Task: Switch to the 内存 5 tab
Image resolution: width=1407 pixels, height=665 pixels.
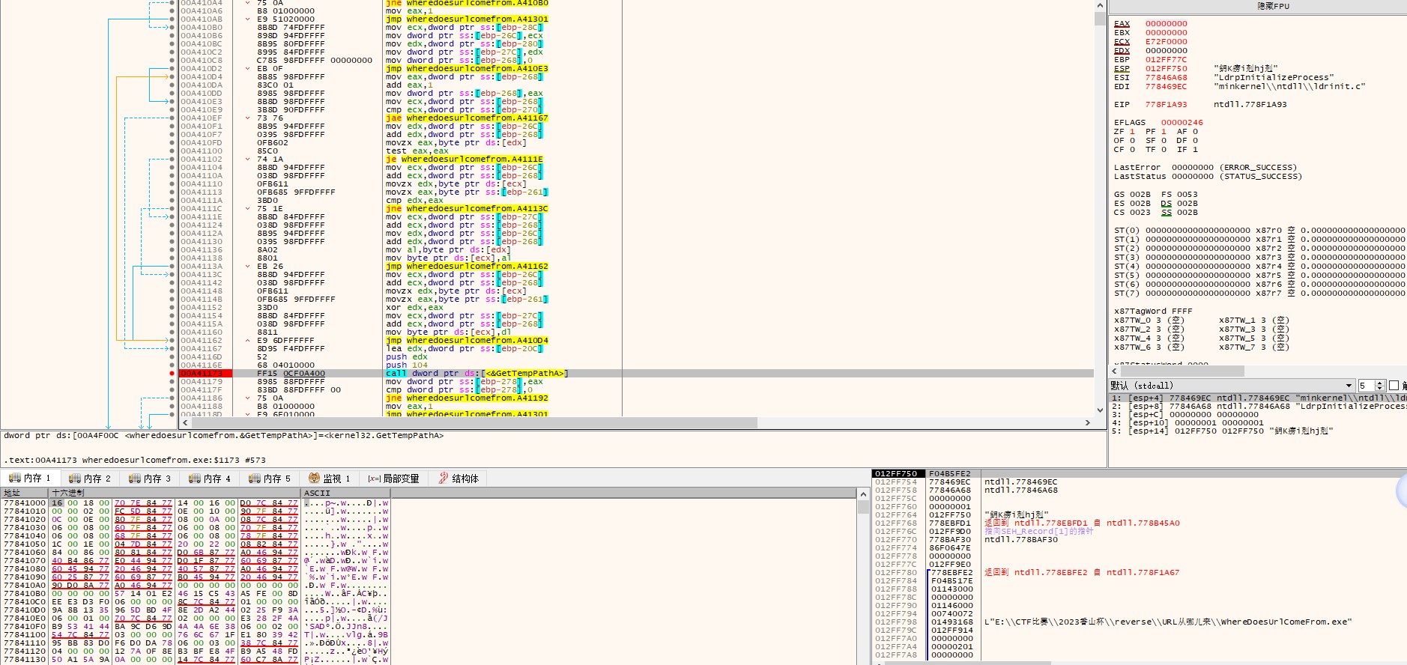Action: point(270,478)
